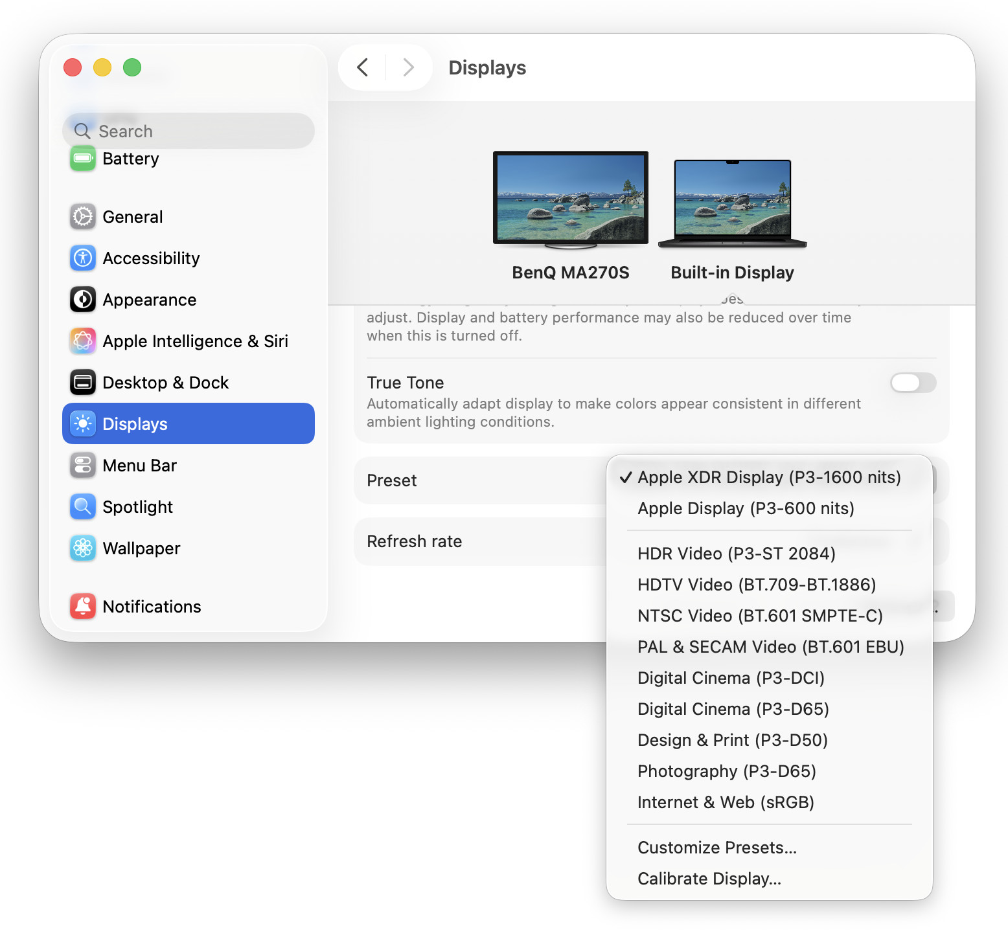Open Menu Bar settings icon
This screenshot has height=935, width=1008.
[83, 466]
